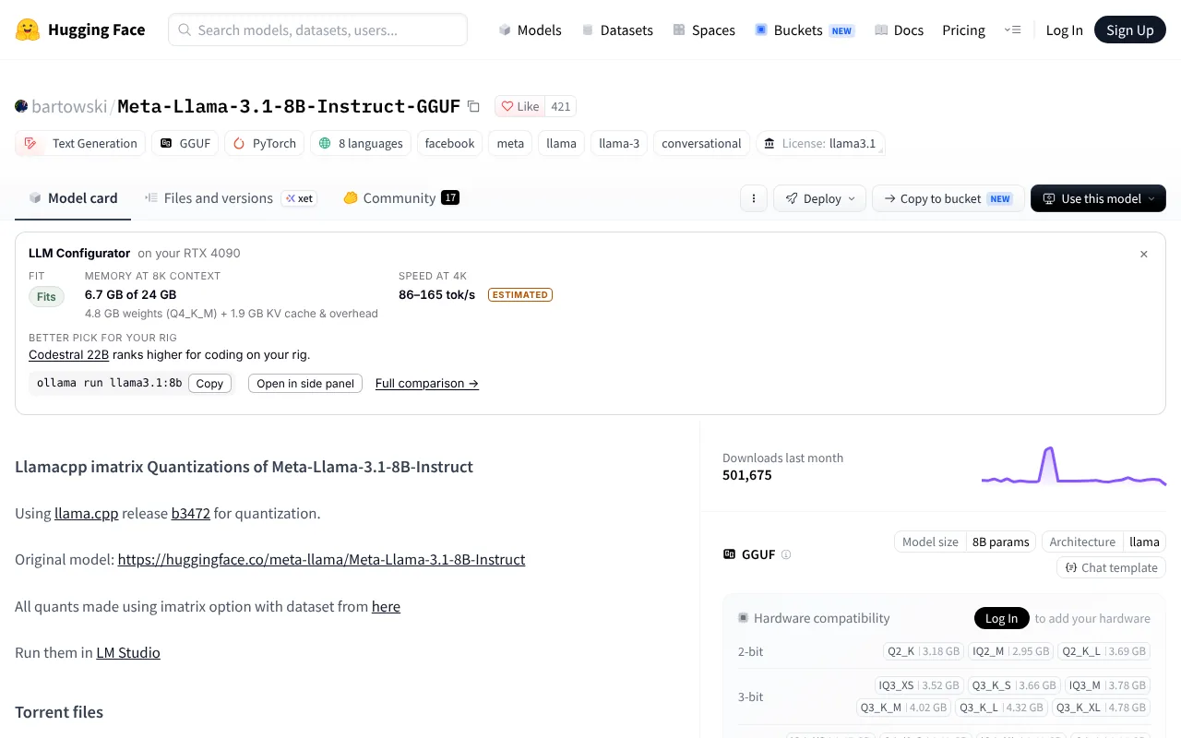Click the llama tag
The image size is (1181, 738).
tap(561, 143)
